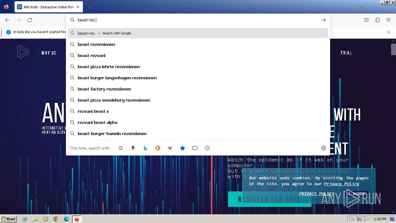
Task: Launch Internet Explorer from taskbar
Action: pos(24,219)
